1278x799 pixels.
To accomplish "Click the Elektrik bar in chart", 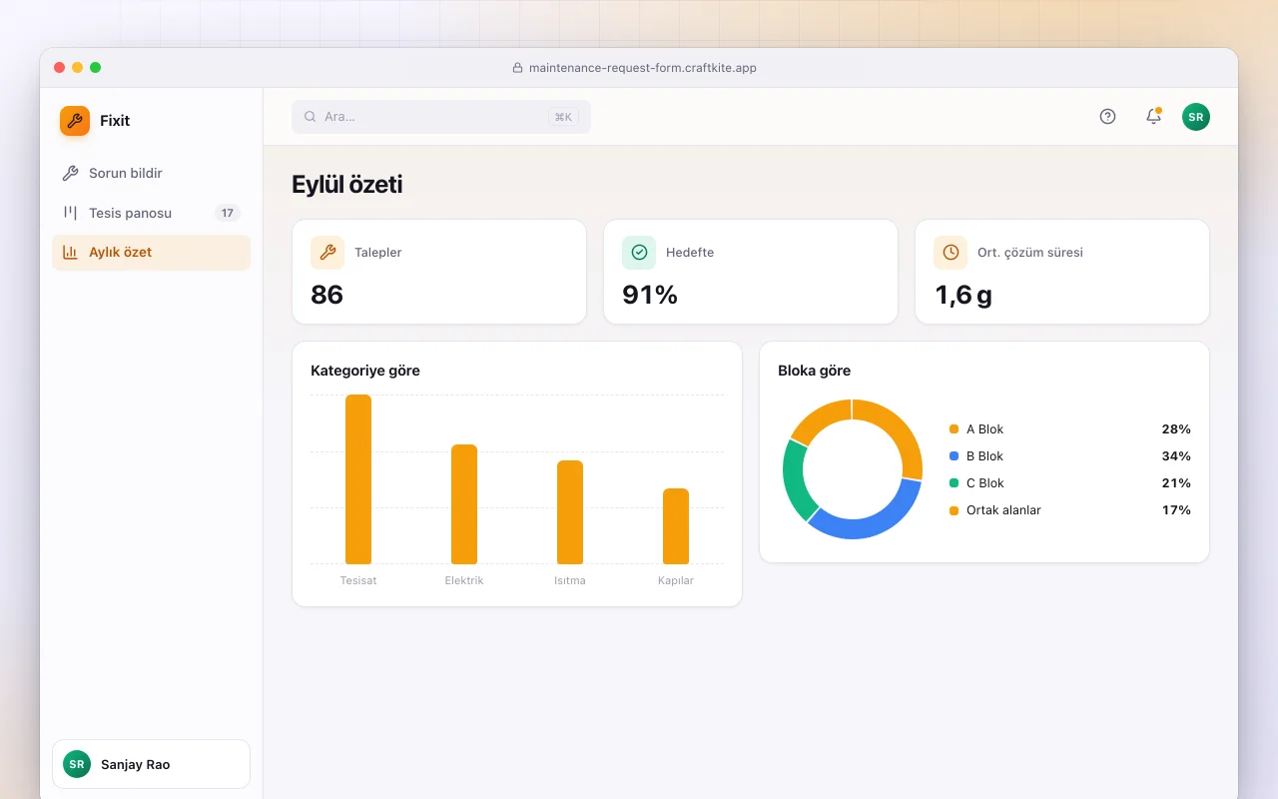I will 464,504.
